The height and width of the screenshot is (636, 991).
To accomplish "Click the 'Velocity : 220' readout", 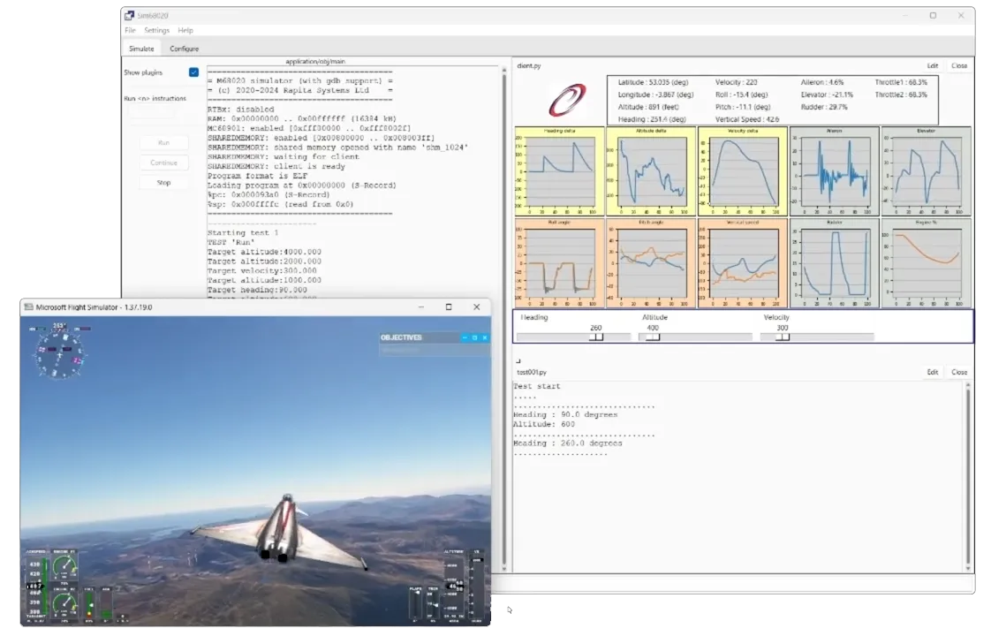I will 736,82.
